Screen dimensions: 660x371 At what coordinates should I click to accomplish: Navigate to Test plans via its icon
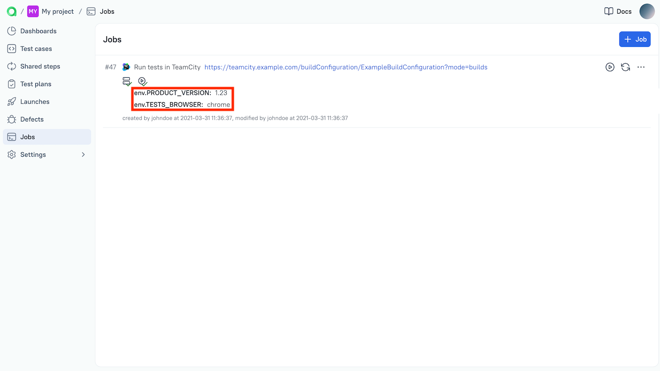pos(11,84)
